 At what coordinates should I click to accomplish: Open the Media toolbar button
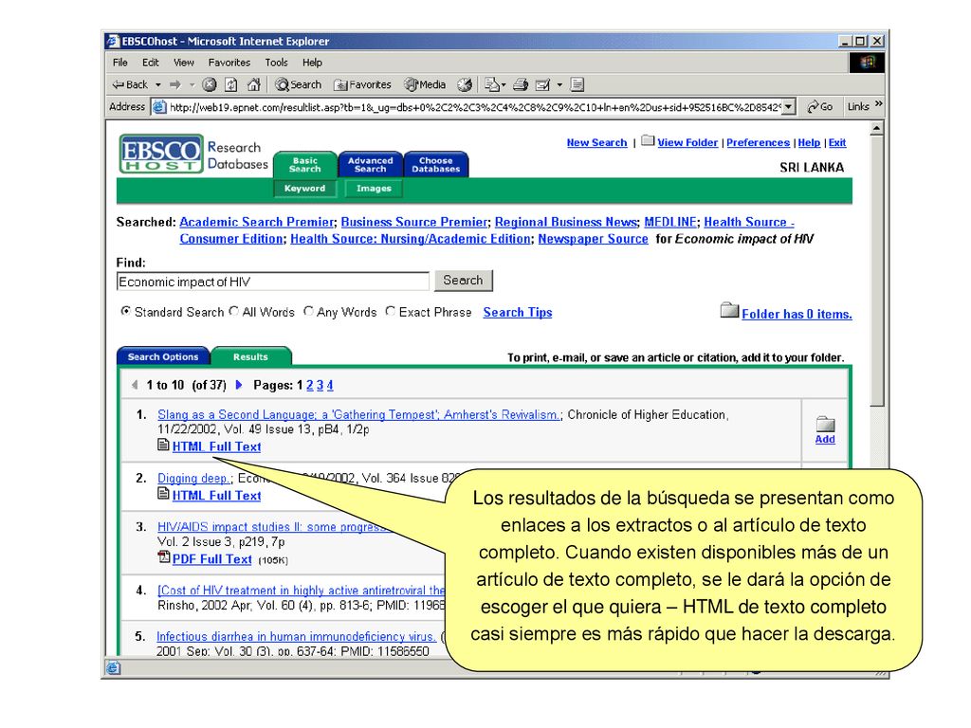pyautogui.click(x=426, y=84)
